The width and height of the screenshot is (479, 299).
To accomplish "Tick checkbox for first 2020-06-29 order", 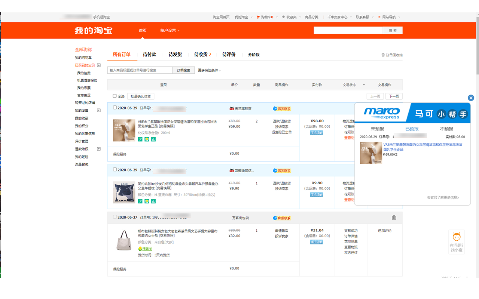I will pos(115,108).
